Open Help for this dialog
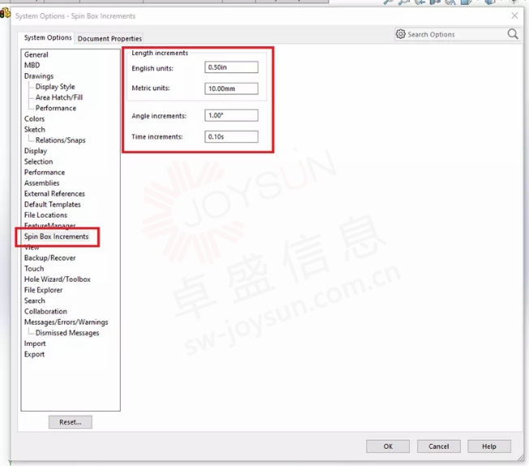The image size is (529, 466). (x=489, y=447)
